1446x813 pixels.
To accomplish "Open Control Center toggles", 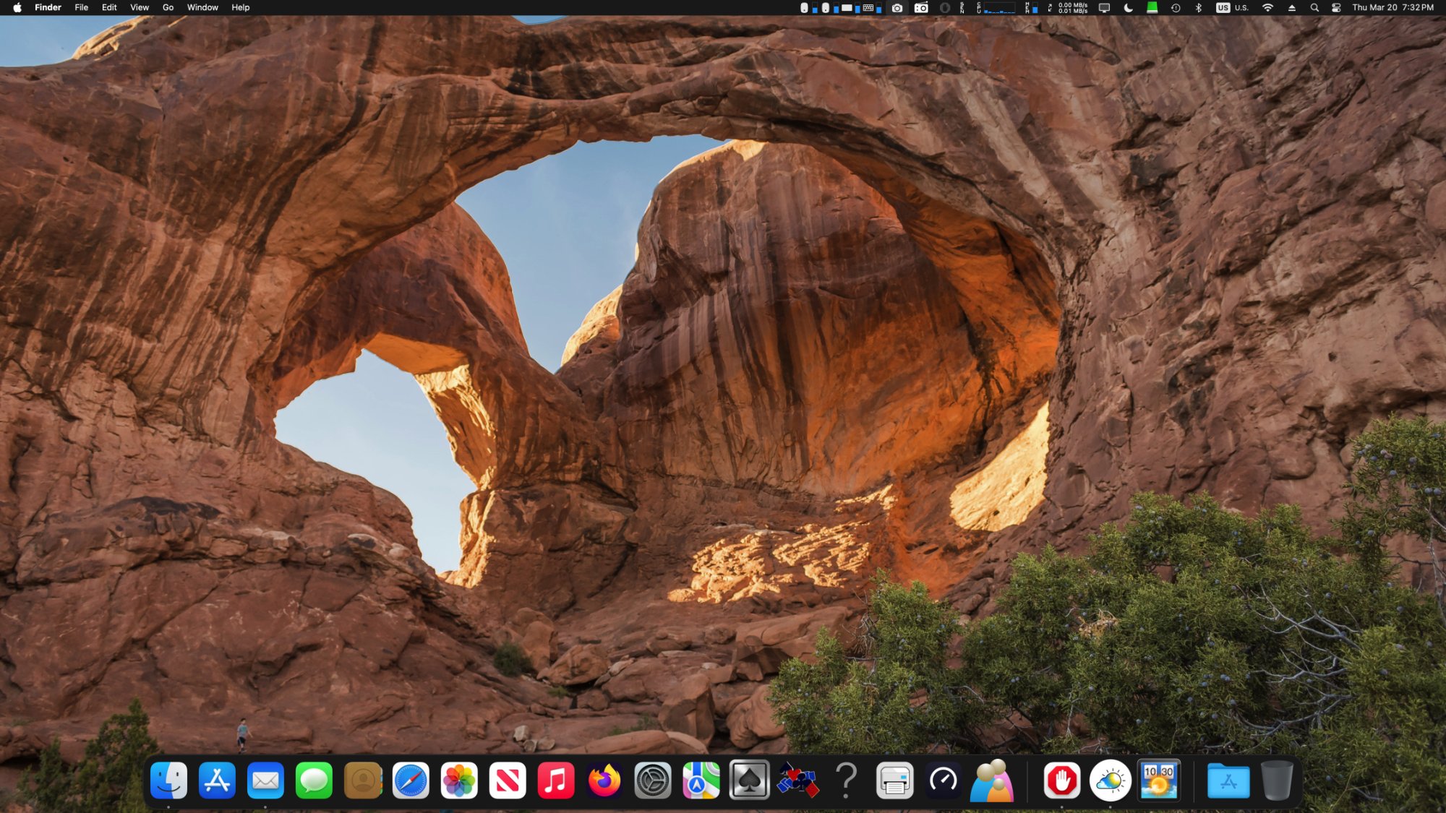I will coord(1336,8).
